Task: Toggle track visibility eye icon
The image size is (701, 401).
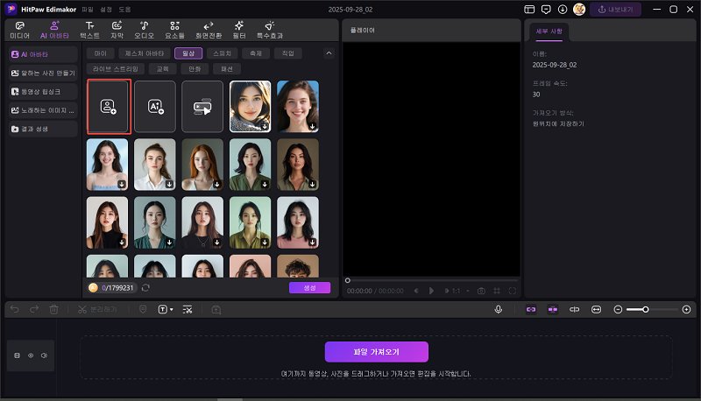Action: [31, 355]
